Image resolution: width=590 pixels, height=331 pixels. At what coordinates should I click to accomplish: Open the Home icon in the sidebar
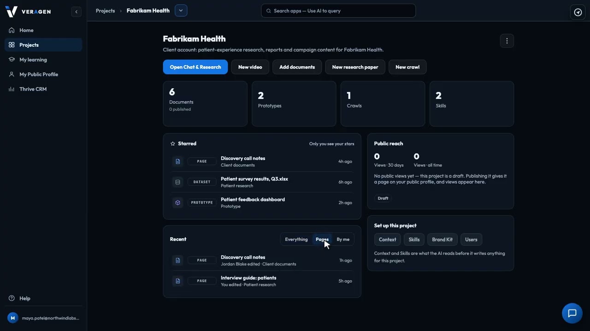coord(12,30)
